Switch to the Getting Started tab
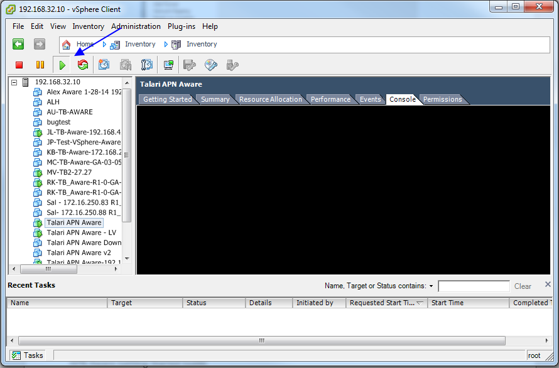Image resolution: width=559 pixels, height=368 pixels. (x=167, y=99)
